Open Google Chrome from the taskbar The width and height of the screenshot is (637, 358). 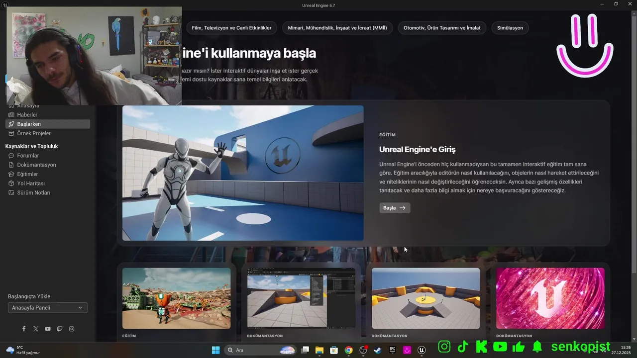[x=349, y=350]
